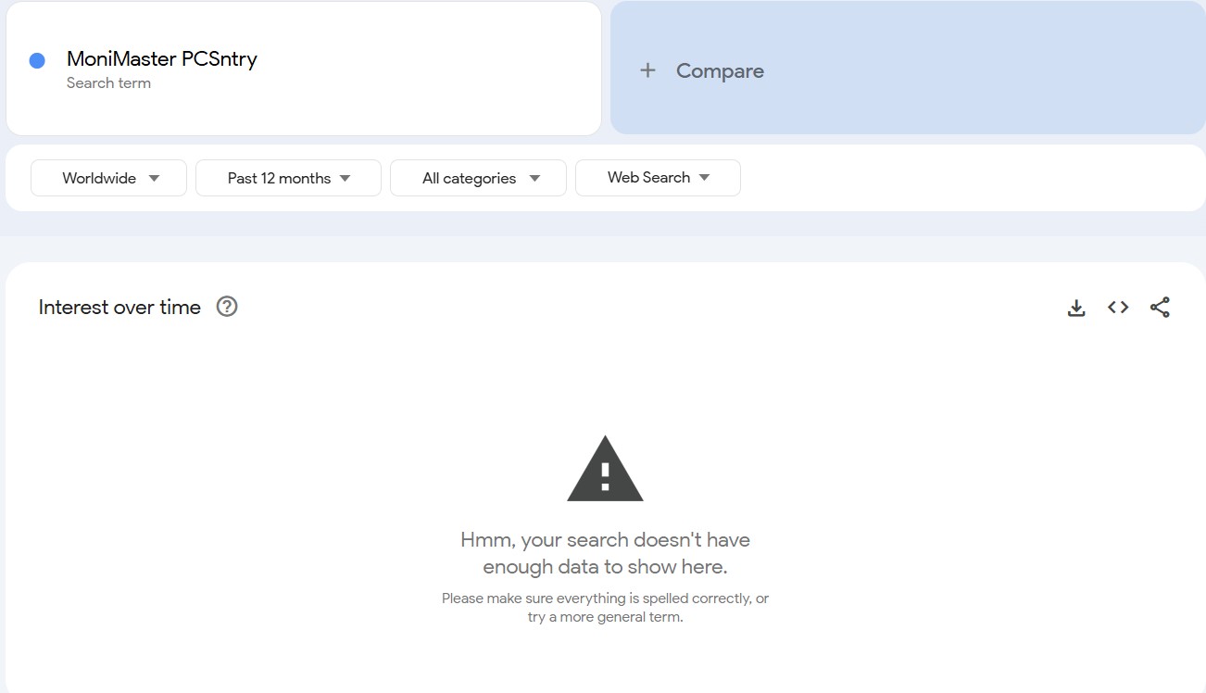The height and width of the screenshot is (693, 1206).
Task: Open the Worldwide region dropdown
Action: coord(109,178)
